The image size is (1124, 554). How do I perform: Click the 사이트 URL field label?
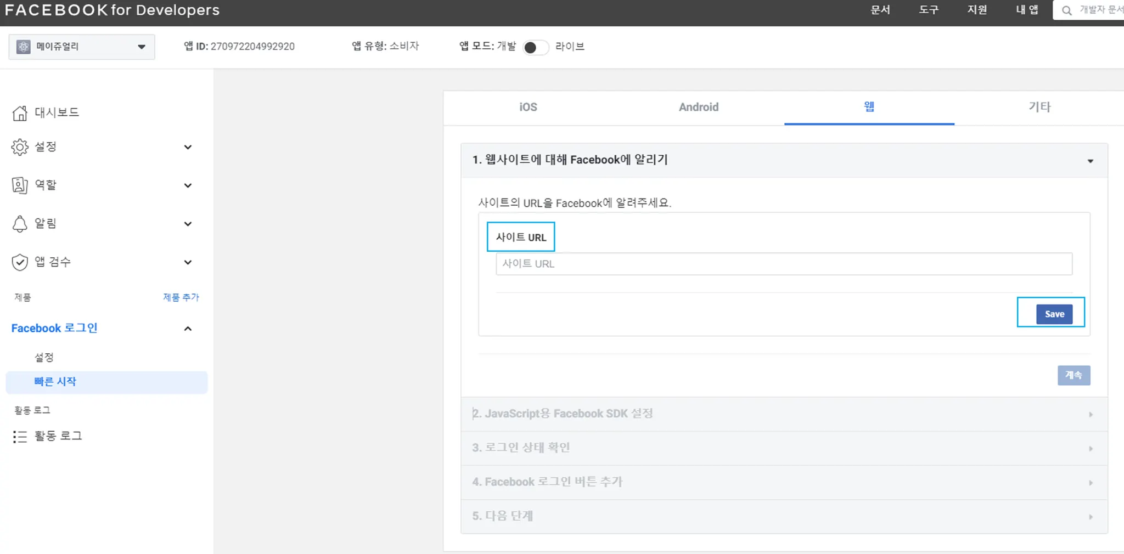pos(521,238)
